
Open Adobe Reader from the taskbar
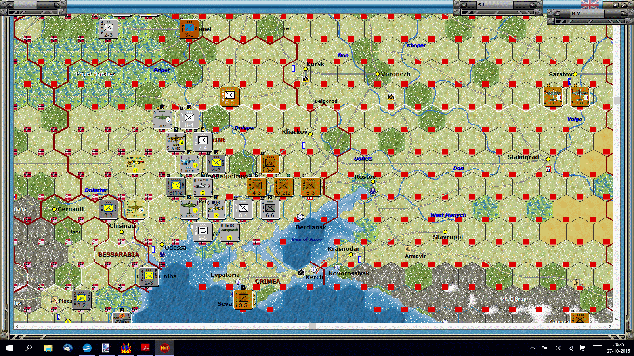(x=145, y=348)
